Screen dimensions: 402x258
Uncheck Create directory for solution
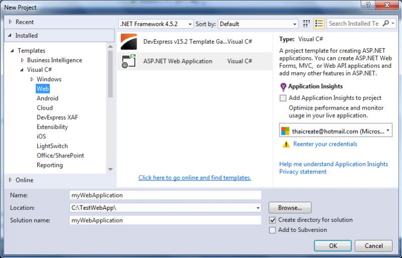(x=272, y=220)
